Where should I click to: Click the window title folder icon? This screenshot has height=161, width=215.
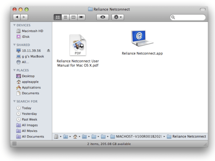[x=90, y=9]
